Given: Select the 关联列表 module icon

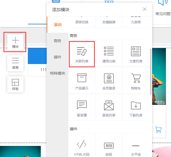Looking at the screenshot, I should (x=82, y=54).
